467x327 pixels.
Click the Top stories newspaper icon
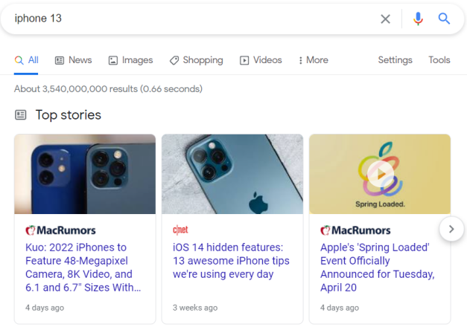21,114
